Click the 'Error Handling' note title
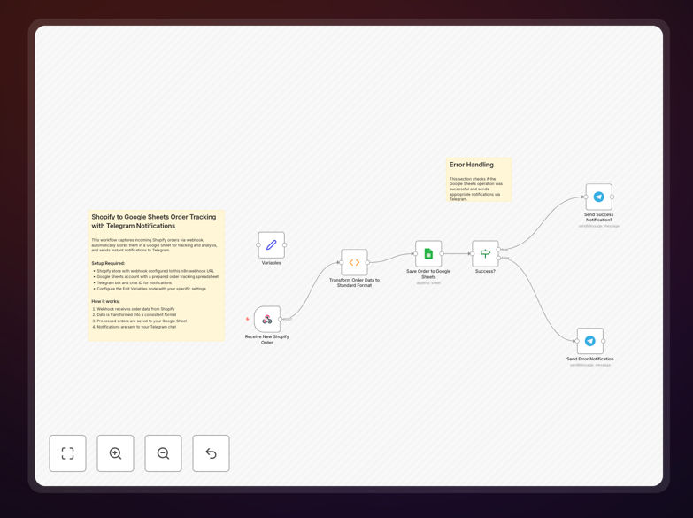 [472, 165]
